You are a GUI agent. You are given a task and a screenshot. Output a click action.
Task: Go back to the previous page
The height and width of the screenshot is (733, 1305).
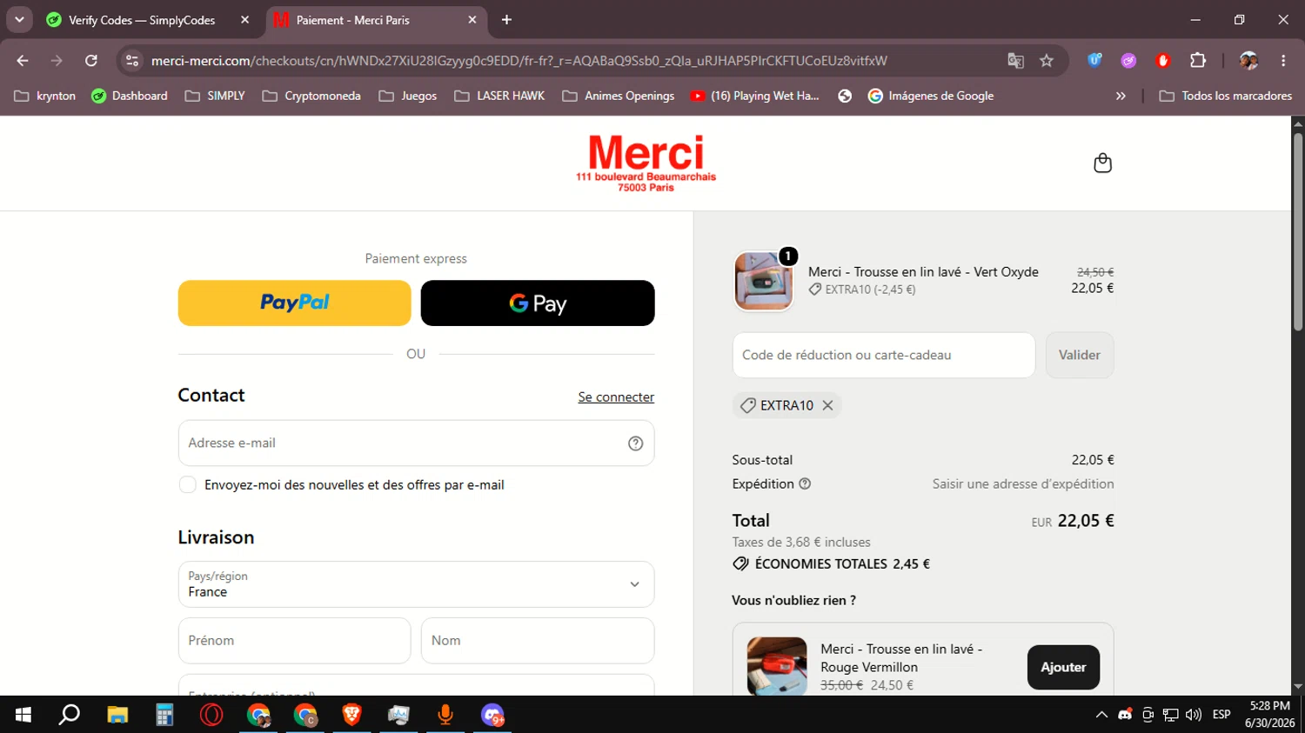point(23,61)
